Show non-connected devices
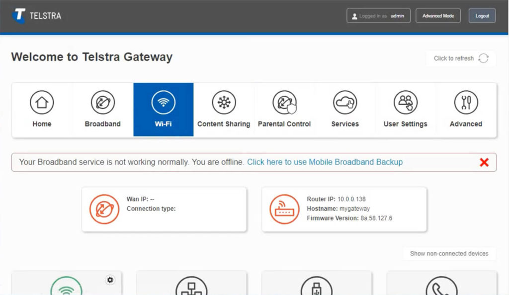The width and height of the screenshot is (509, 295). [x=449, y=253]
